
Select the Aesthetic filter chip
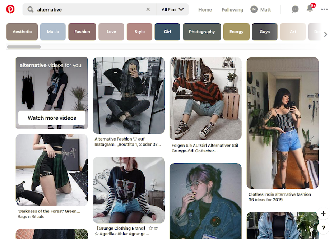[22, 32]
